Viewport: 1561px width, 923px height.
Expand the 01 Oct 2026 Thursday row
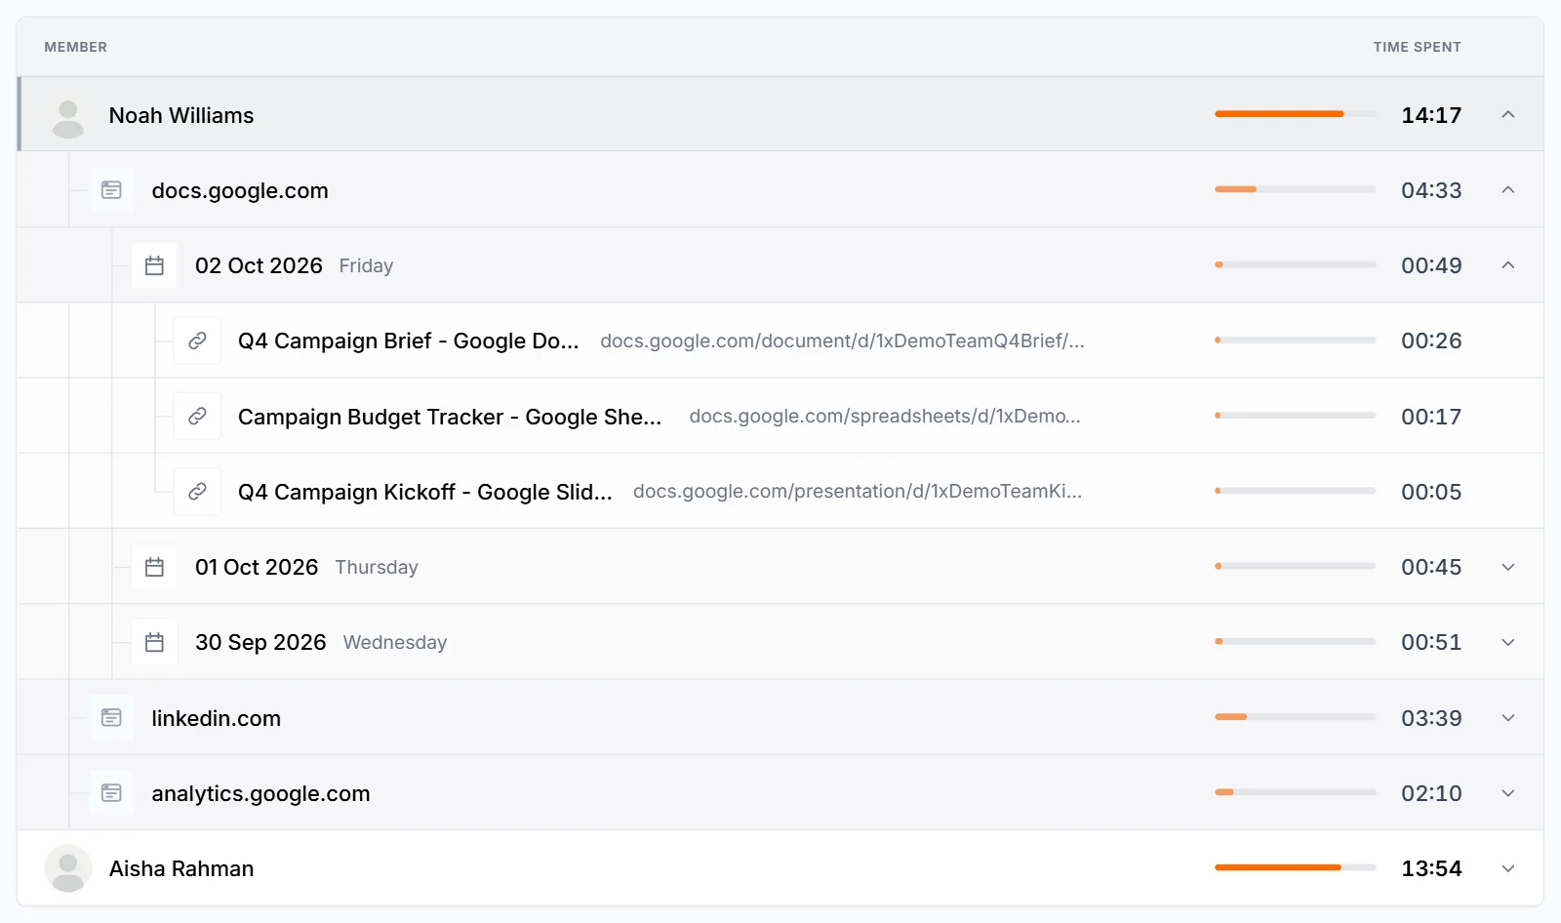1508,567
